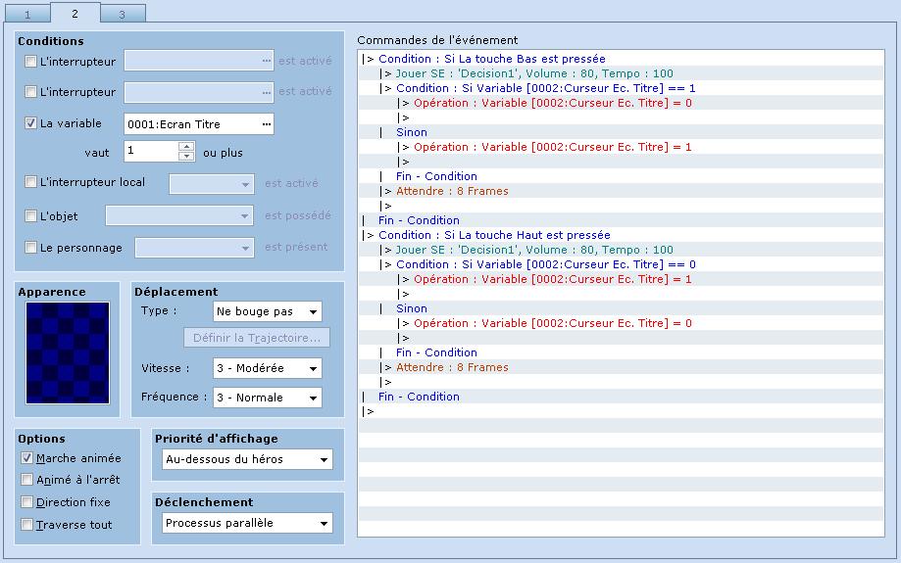Open the L'objet item dropdown

179,215
